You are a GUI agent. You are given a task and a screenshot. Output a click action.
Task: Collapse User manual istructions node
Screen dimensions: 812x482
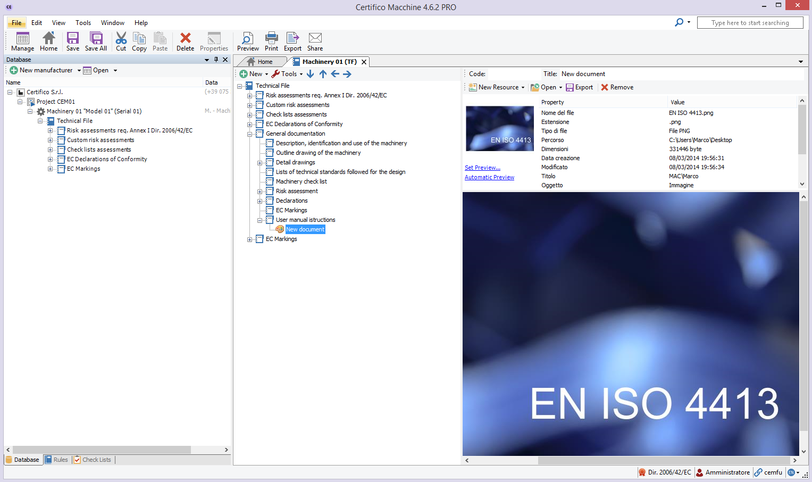tap(260, 220)
